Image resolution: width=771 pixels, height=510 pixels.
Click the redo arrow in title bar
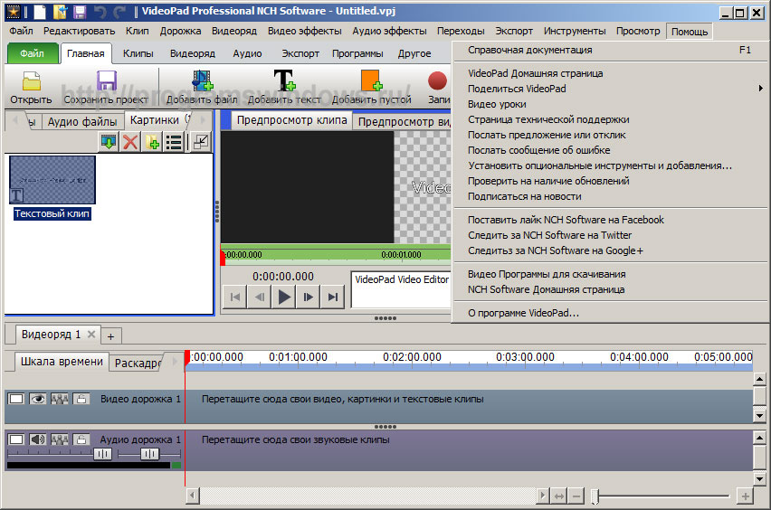tap(119, 12)
